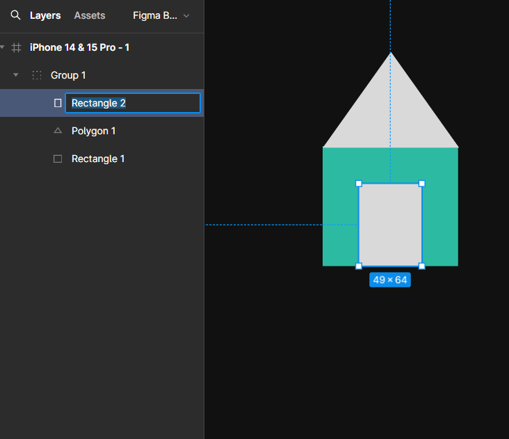The image size is (509, 439).
Task: Click the triangle icon of Polygon 1
Action: (58, 131)
